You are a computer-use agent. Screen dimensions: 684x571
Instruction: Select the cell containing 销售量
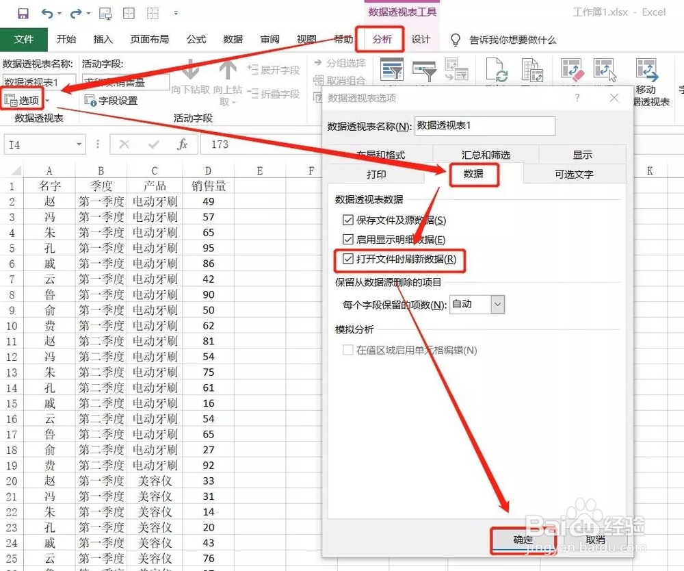pos(209,186)
